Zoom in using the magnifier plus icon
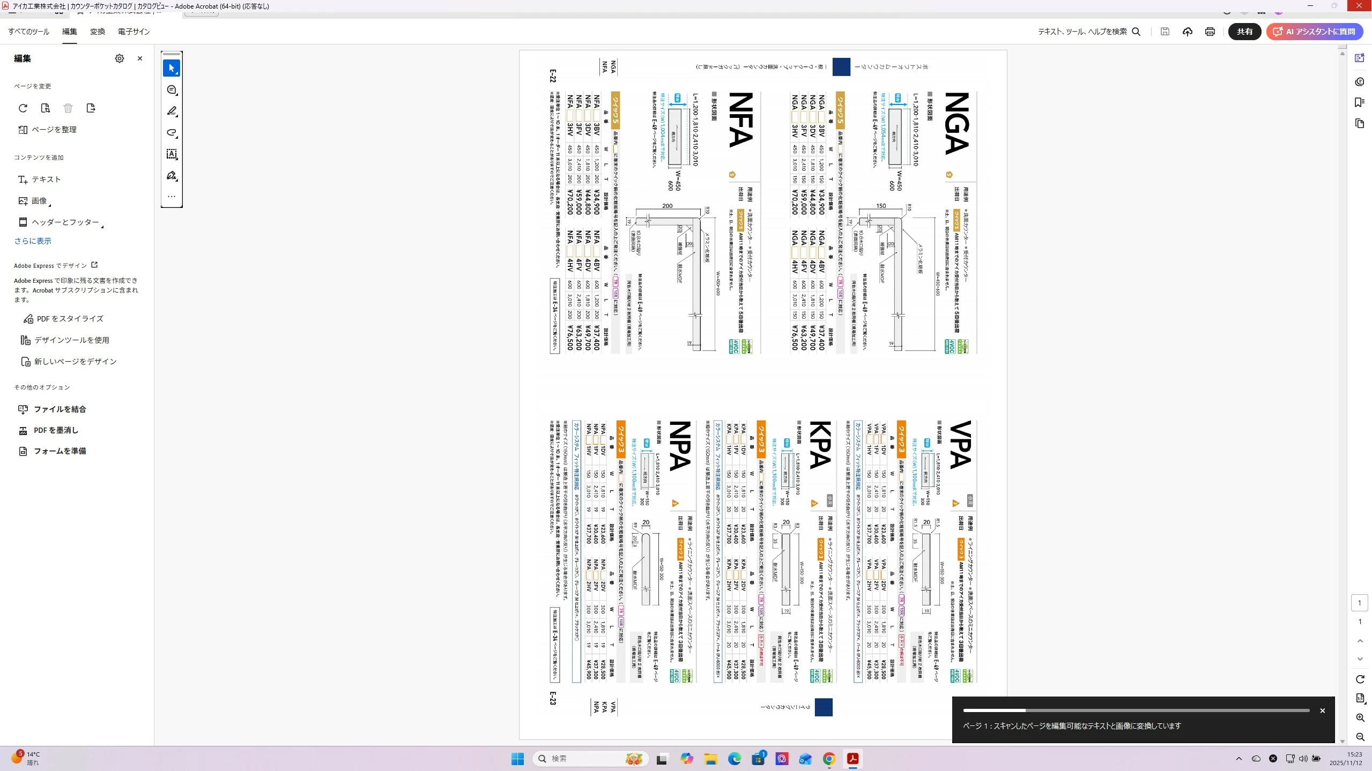1372x771 pixels. click(x=1360, y=717)
